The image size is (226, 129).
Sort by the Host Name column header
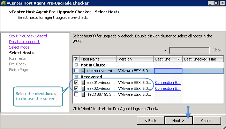coord(98,59)
